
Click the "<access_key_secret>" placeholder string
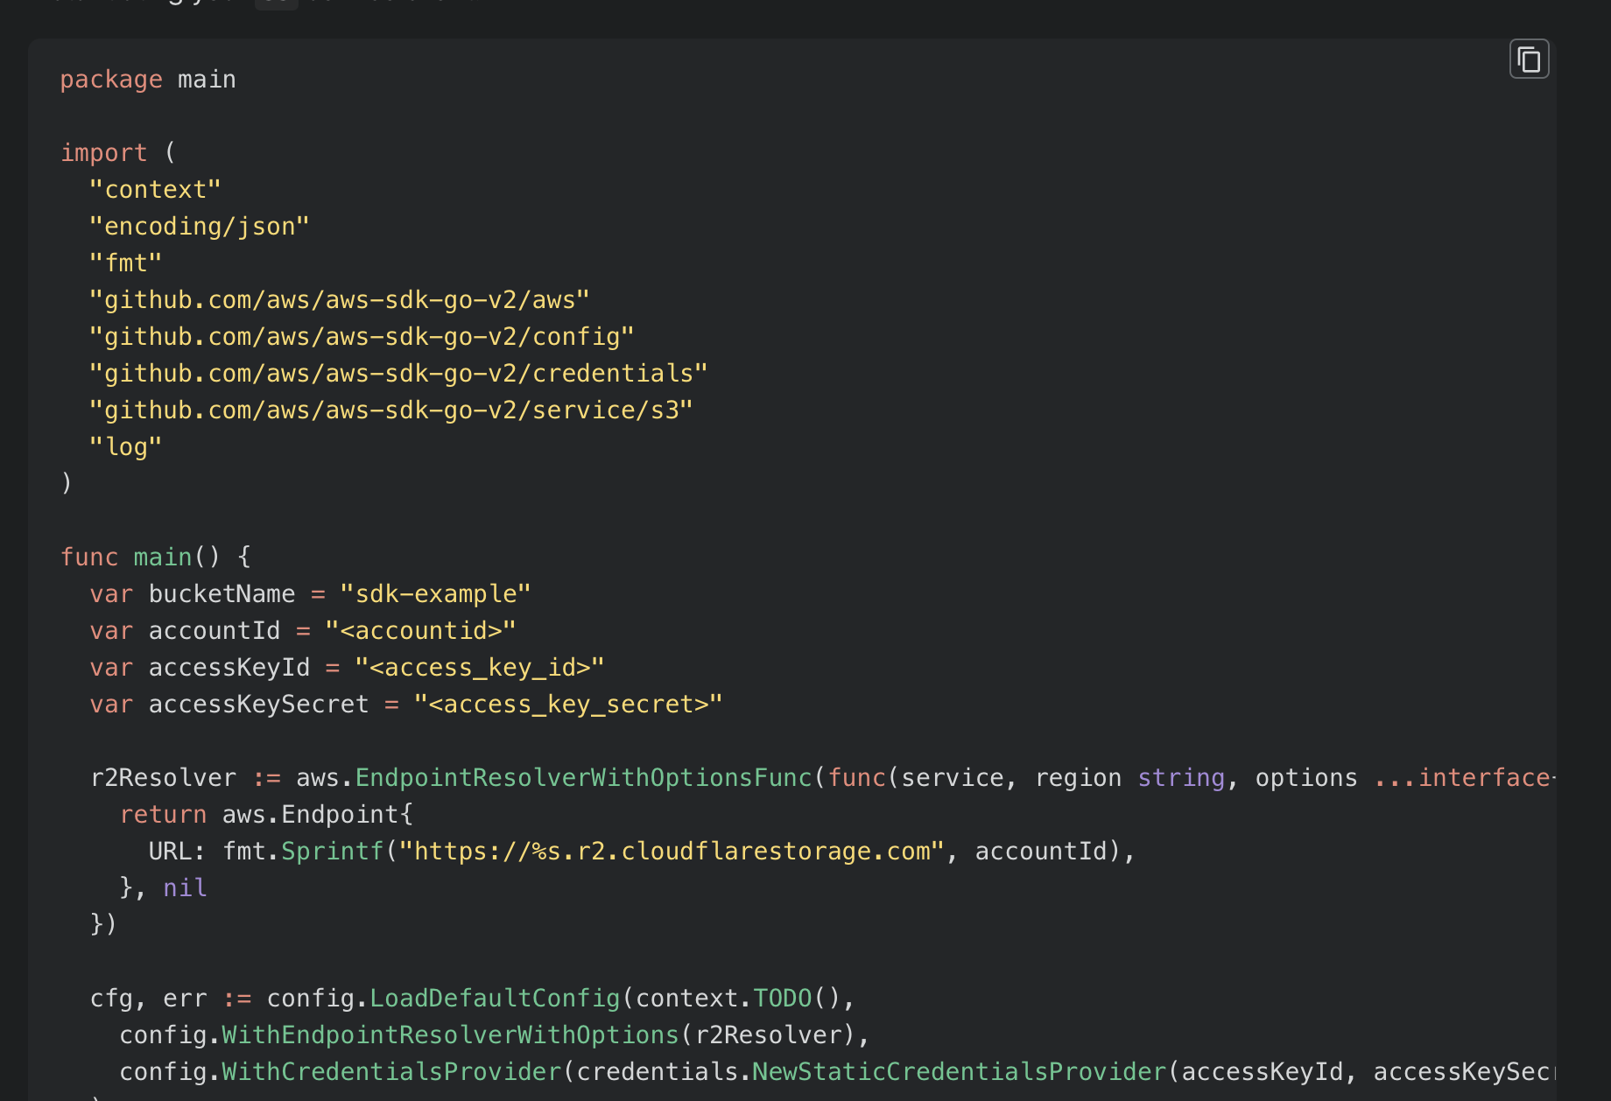[568, 705]
